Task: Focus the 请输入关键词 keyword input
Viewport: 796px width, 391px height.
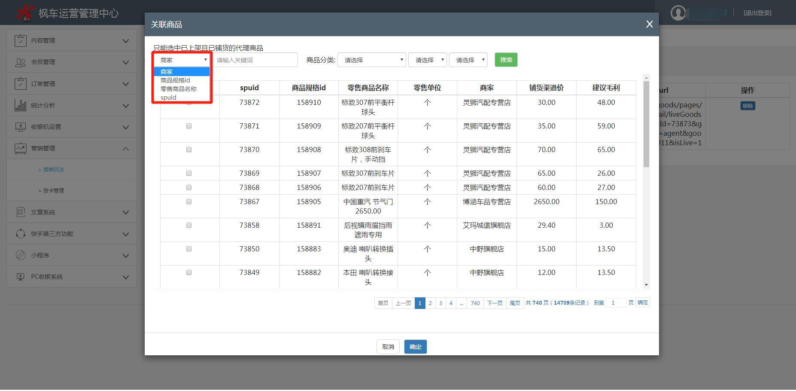Action: click(x=255, y=60)
